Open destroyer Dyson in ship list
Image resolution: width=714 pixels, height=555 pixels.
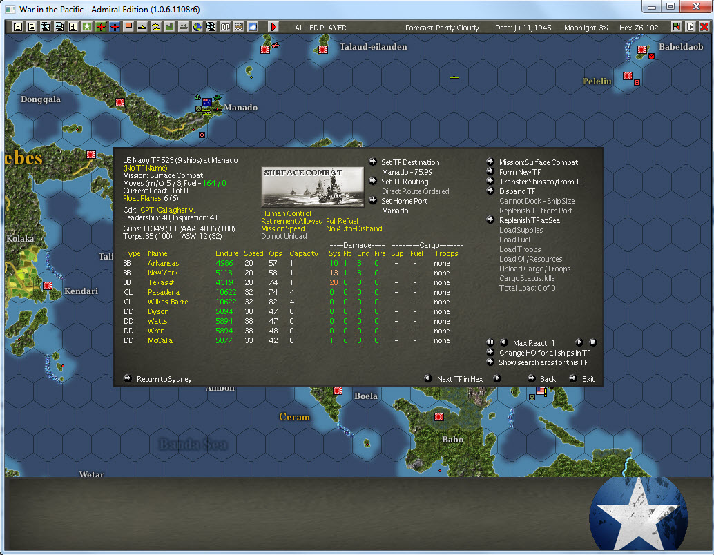pos(158,311)
